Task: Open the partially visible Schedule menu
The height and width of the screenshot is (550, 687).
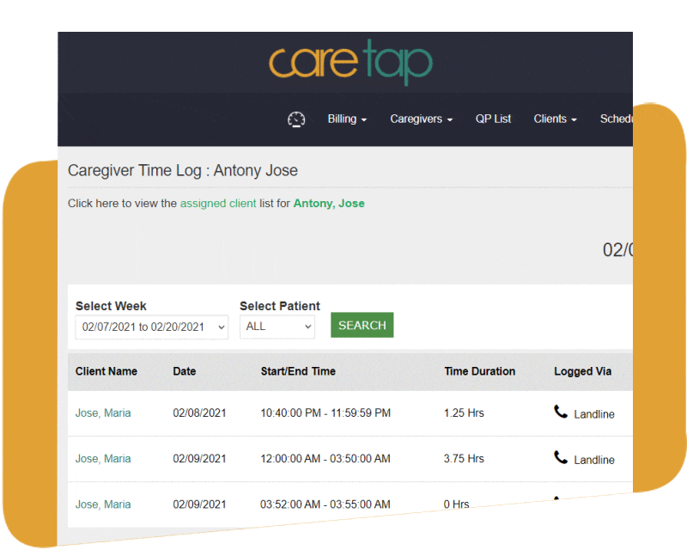Action: (x=616, y=119)
